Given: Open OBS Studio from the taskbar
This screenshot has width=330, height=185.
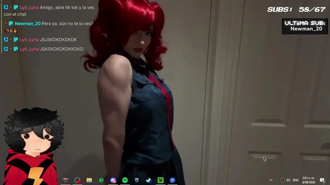Looking at the screenshot, I should coord(77,180).
